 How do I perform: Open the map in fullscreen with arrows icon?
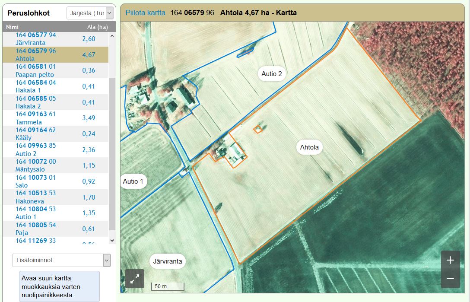135,279
